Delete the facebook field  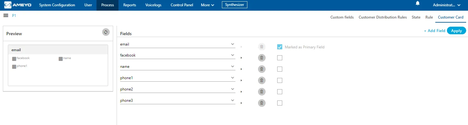click(262, 58)
